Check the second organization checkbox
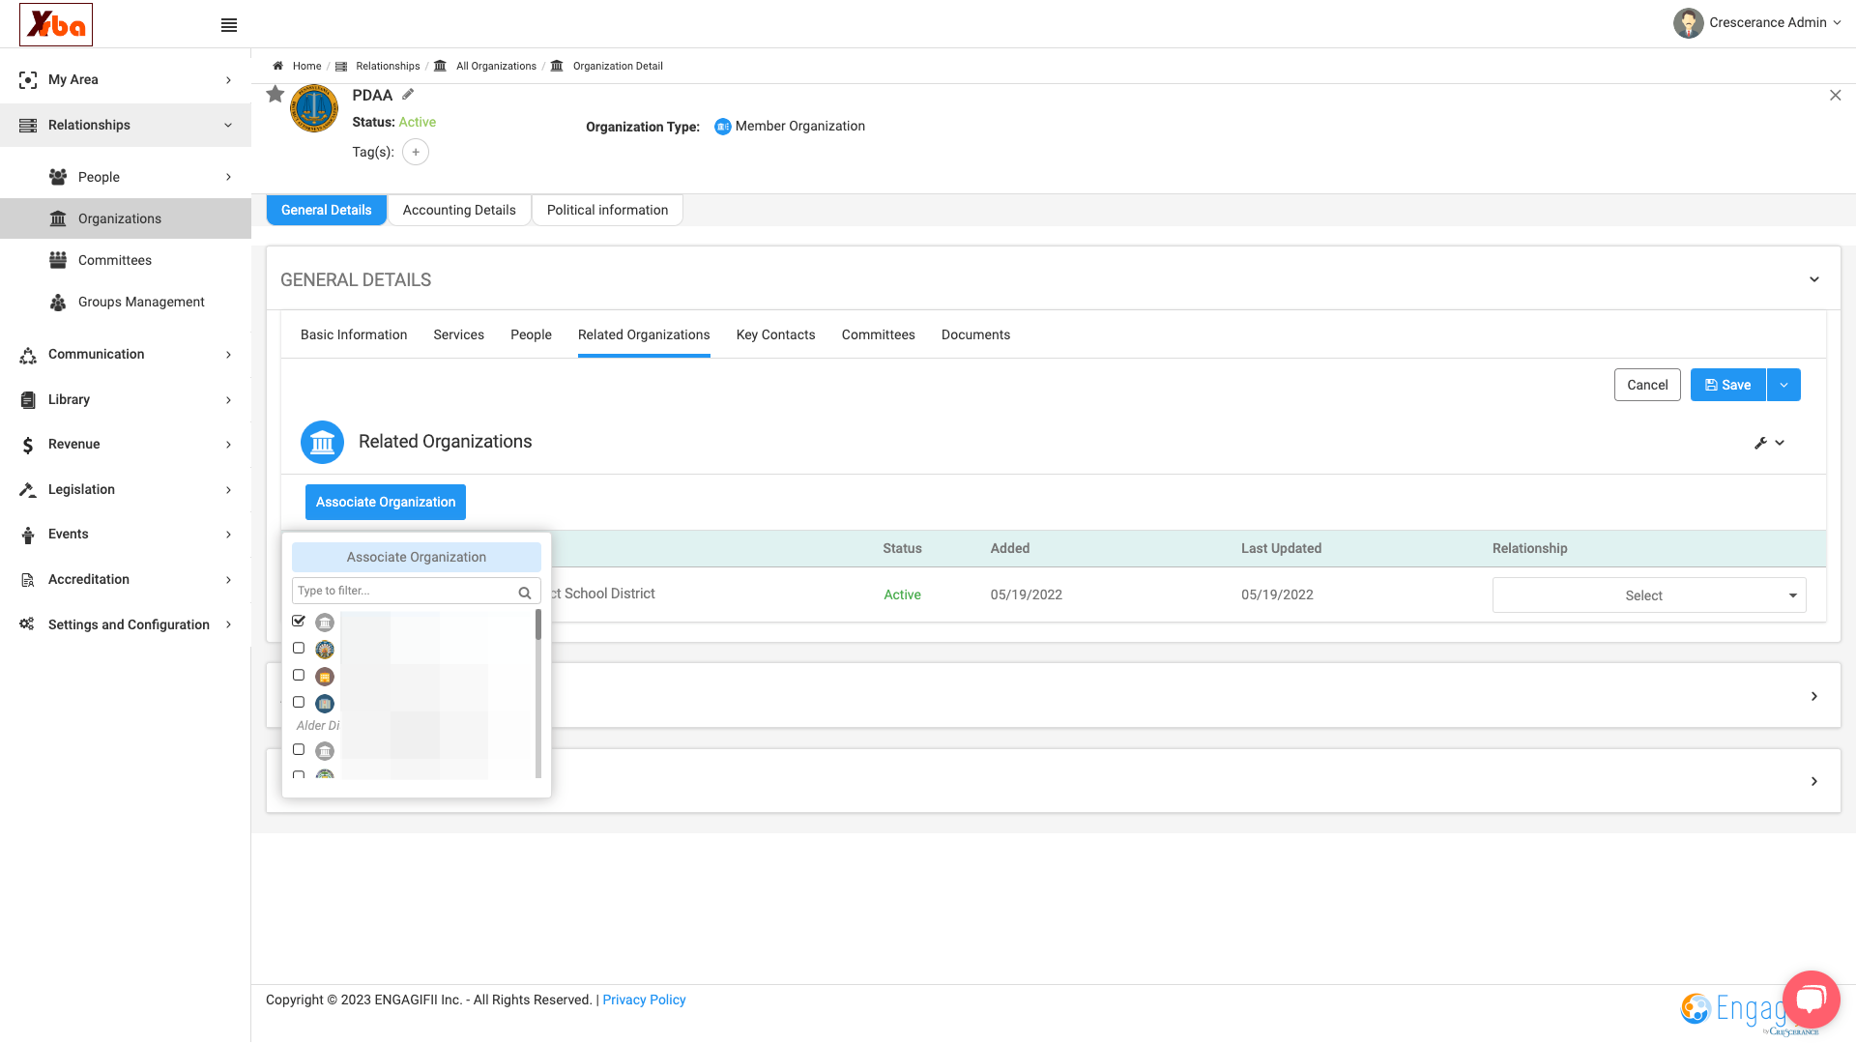 pos(299,648)
